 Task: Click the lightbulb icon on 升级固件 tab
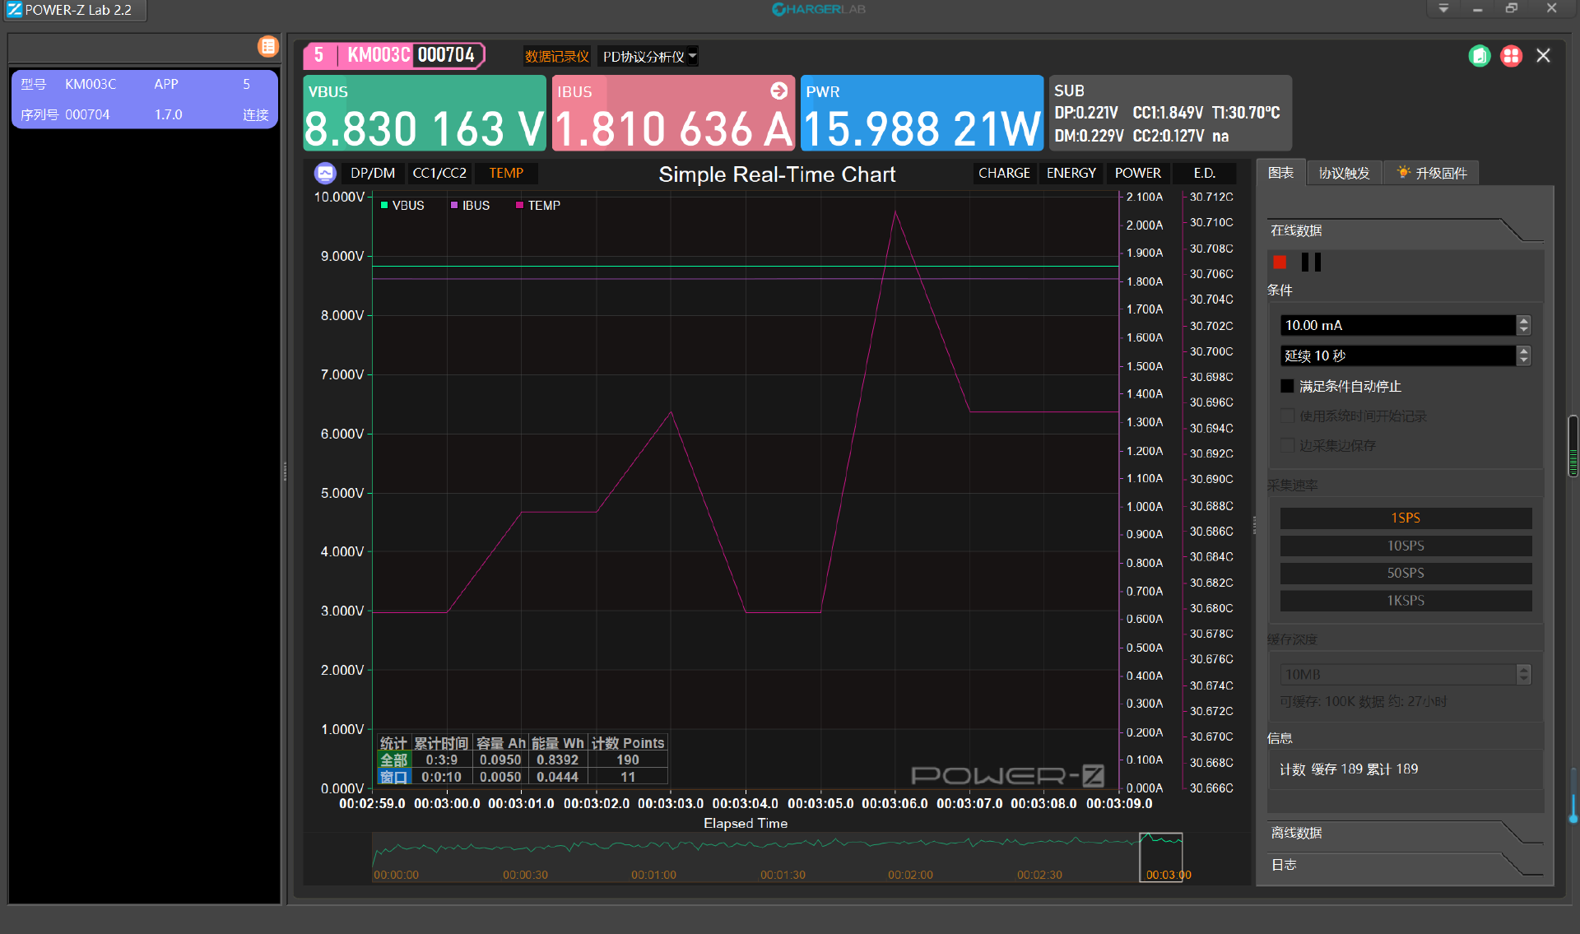coord(1402,173)
